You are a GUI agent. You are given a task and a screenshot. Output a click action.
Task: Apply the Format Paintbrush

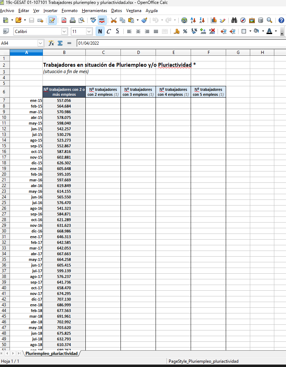click(144, 21)
